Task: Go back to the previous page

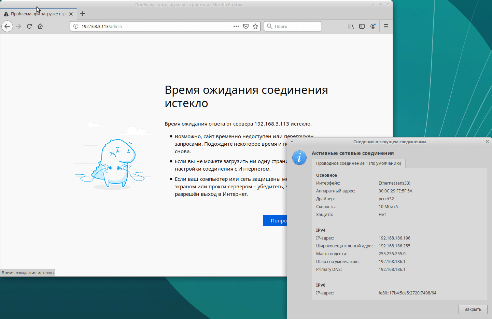Action: coord(7,26)
